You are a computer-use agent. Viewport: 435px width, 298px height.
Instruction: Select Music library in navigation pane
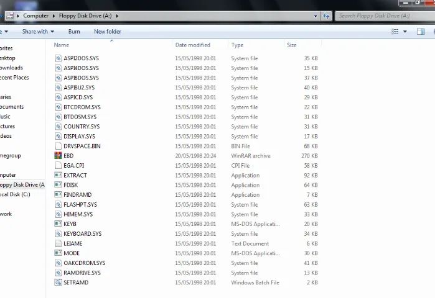pos(5,116)
